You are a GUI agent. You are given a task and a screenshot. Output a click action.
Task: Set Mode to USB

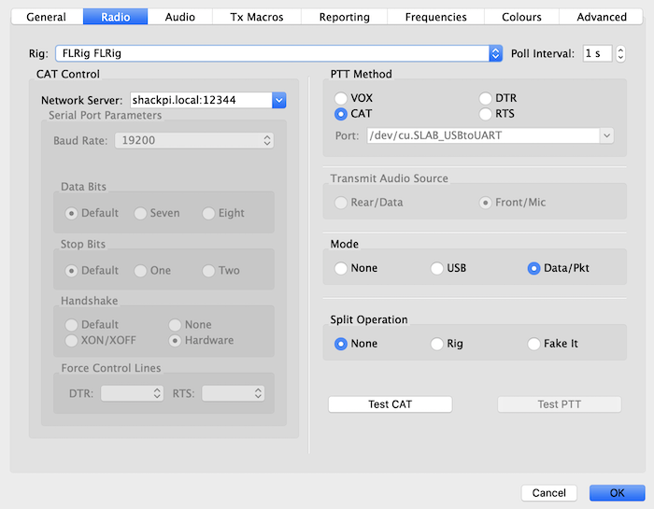[x=437, y=268]
